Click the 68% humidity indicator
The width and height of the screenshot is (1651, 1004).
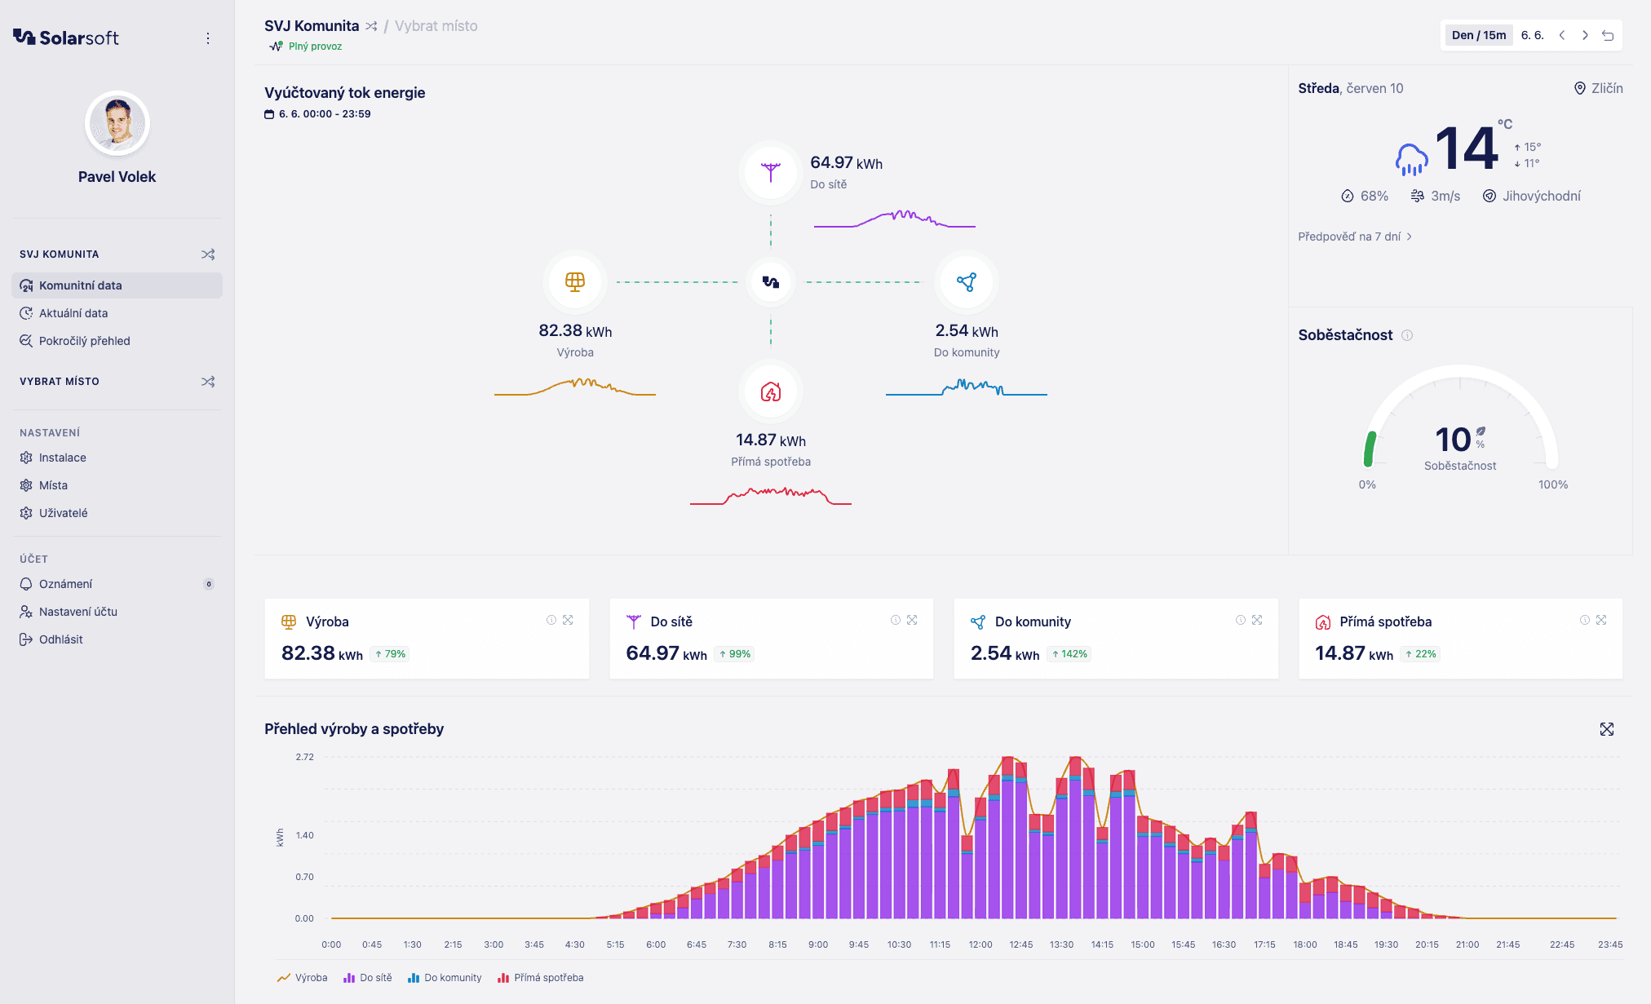[x=1365, y=196]
